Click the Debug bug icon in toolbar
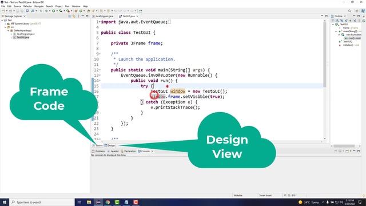Image resolution: width=366 pixels, height=206 pixels. pyautogui.click(x=46, y=11)
